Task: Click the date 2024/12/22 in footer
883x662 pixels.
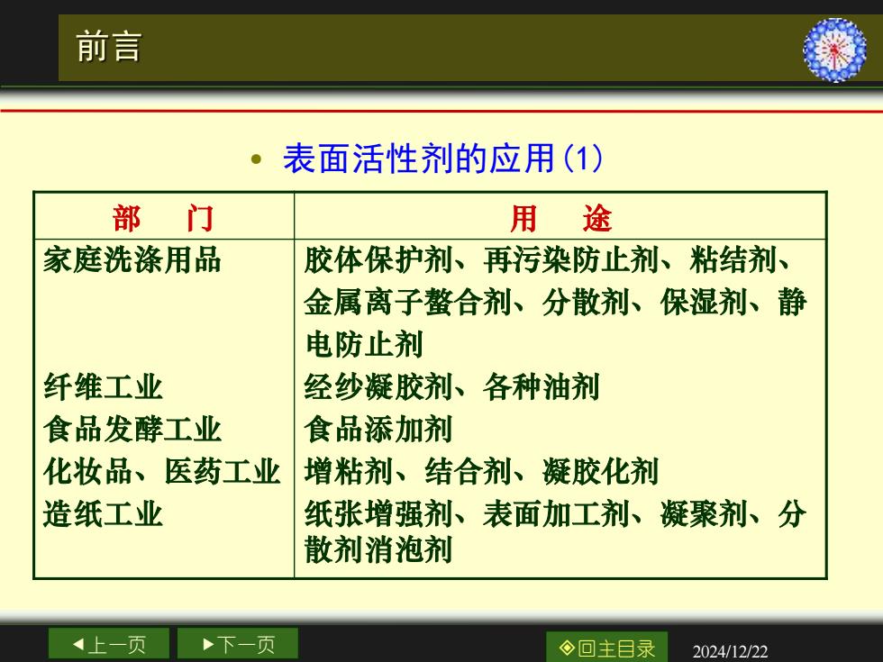Action: click(x=730, y=651)
